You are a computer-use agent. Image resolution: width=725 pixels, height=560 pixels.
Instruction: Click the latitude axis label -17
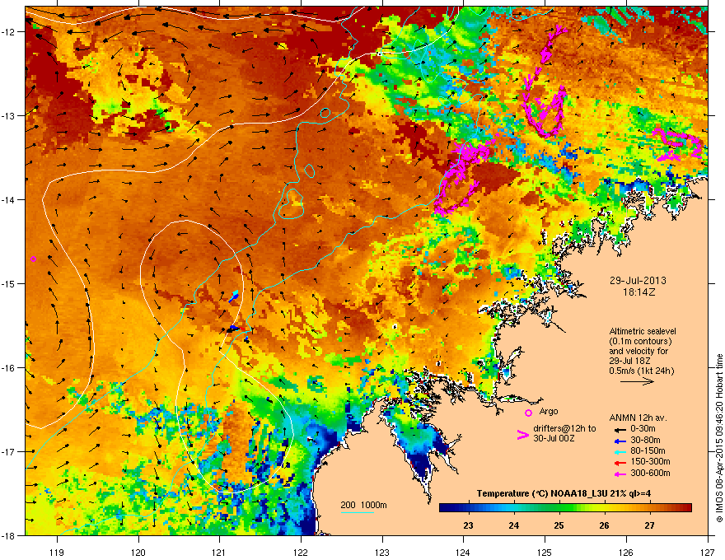[x=8, y=451]
